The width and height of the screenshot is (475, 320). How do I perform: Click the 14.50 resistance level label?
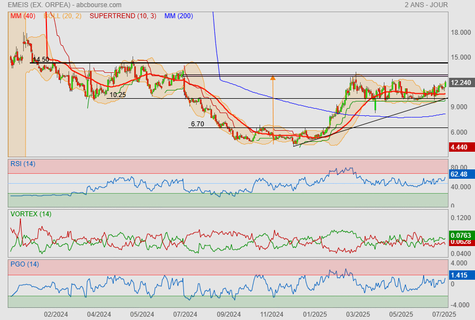click(41, 60)
